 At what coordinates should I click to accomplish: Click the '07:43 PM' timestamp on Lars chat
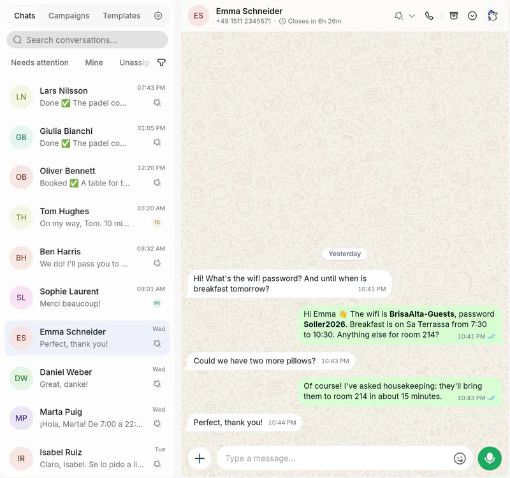pyautogui.click(x=151, y=88)
